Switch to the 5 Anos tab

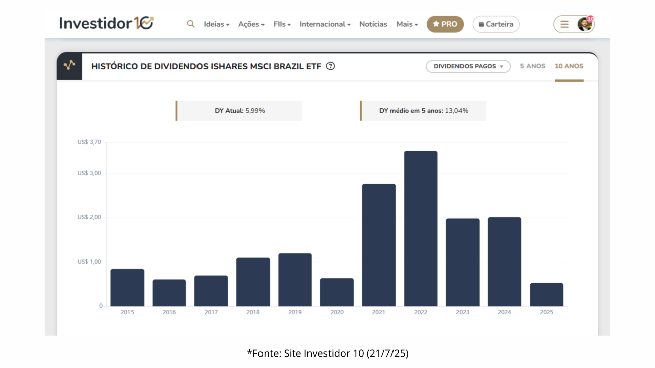[x=533, y=66]
